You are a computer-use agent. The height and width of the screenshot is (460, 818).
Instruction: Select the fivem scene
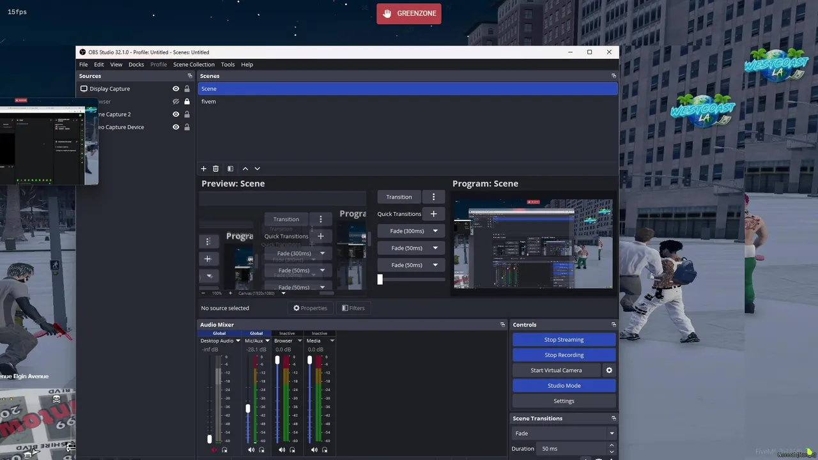click(408, 102)
